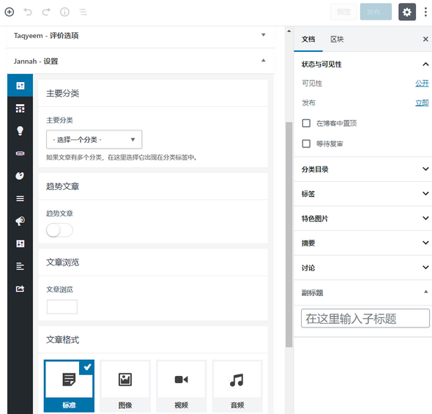Click the 公开 visibility link
Viewport: 432px width, 414px height.
(422, 84)
